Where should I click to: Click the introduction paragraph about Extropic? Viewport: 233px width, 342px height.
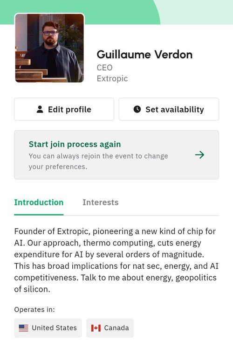tap(116, 260)
